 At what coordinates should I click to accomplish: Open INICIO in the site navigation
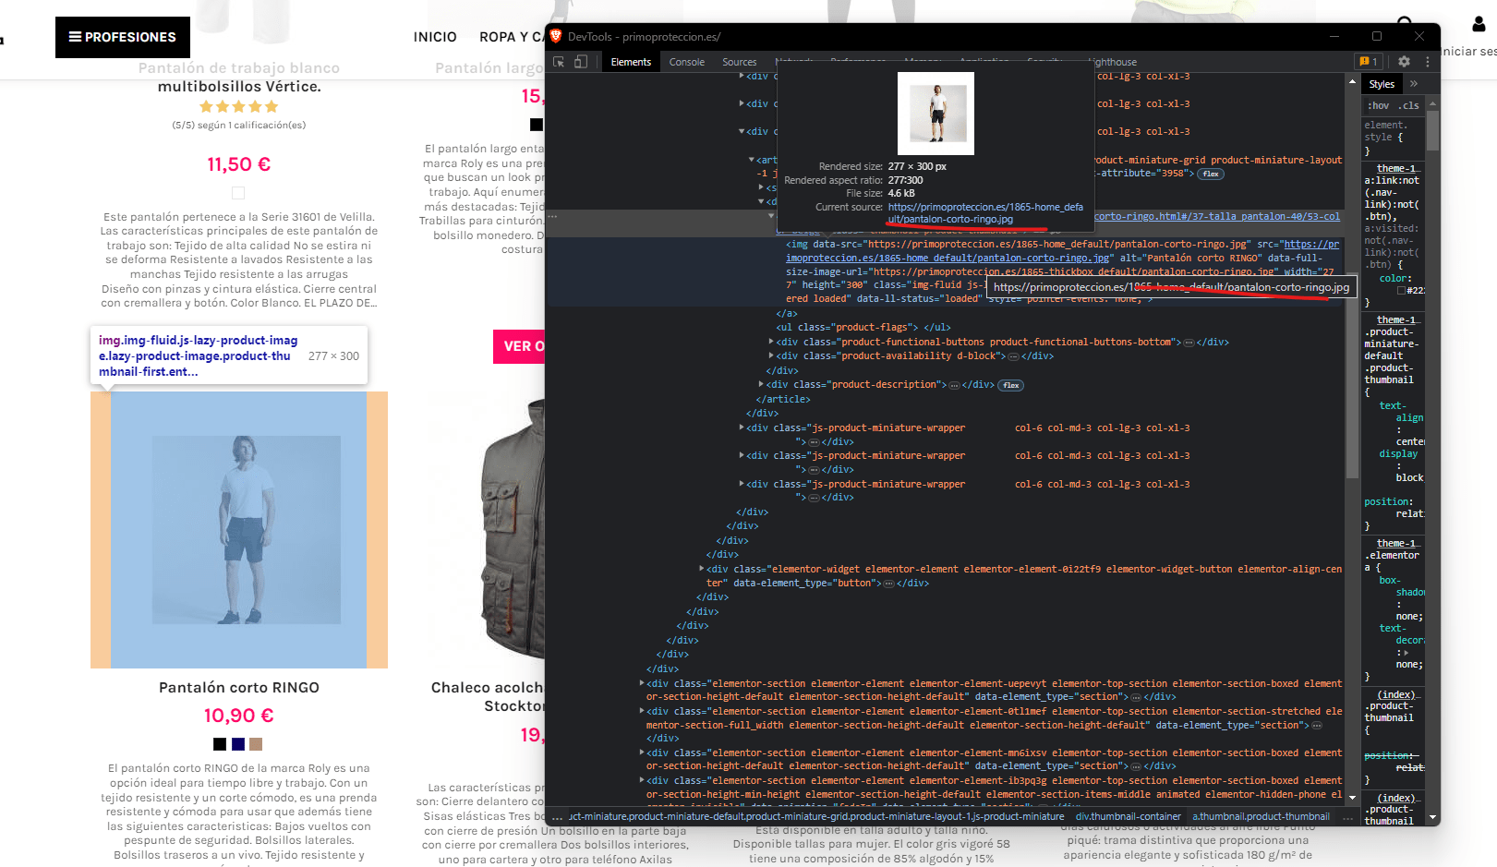tap(435, 37)
